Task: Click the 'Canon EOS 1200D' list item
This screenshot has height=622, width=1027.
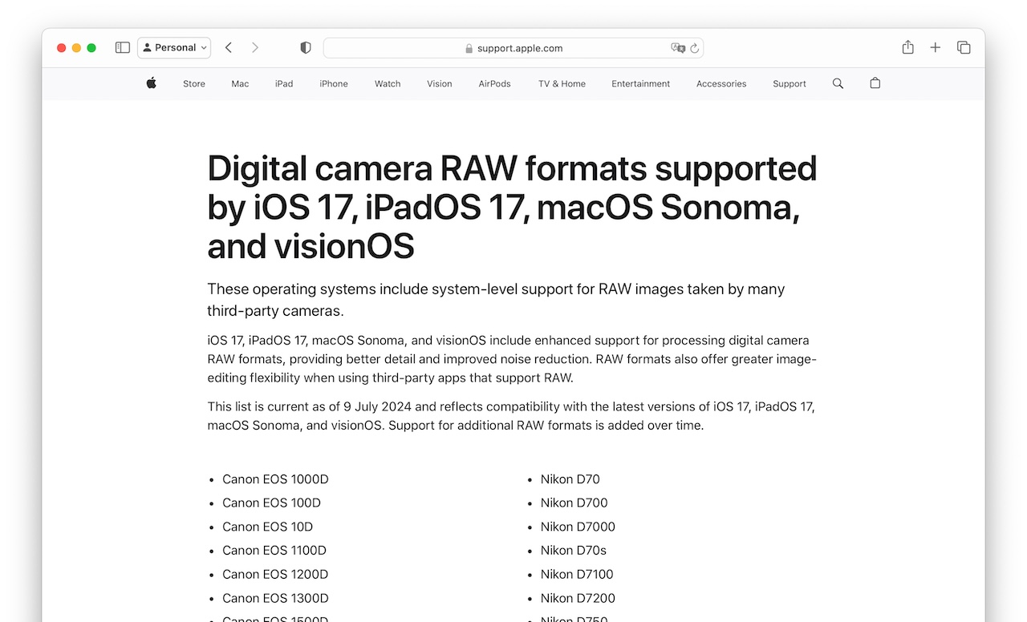Action: pyautogui.click(x=275, y=574)
